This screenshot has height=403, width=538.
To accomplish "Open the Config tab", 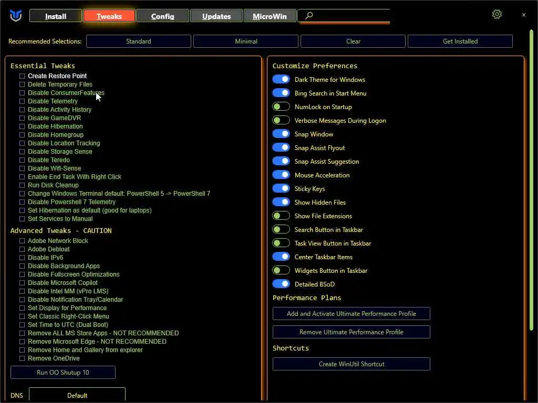I will click(163, 16).
